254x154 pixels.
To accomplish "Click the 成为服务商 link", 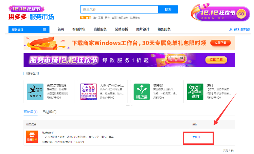I will (242, 30).
